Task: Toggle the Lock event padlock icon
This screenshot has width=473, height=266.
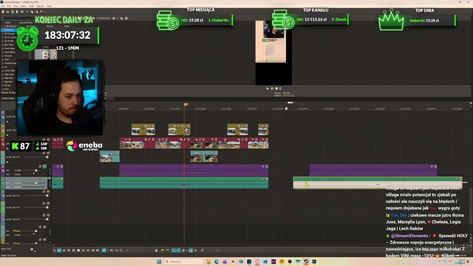Action: coord(156,250)
